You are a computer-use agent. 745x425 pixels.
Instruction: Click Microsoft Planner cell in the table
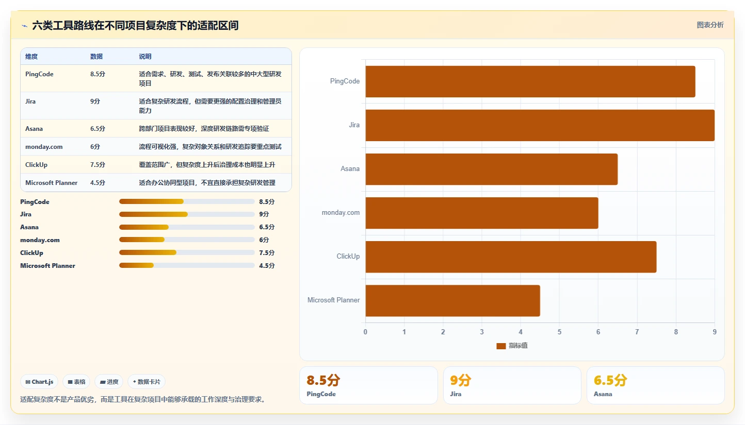pyautogui.click(x=51, y=182)
